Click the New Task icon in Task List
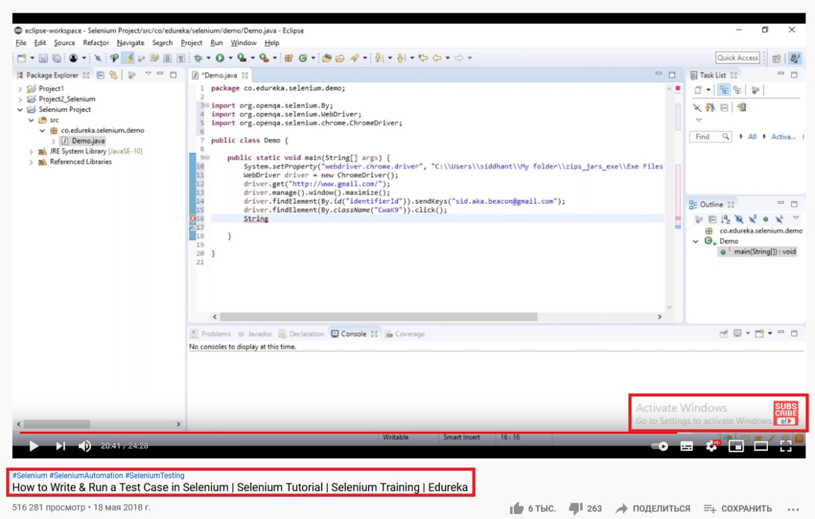 click(x=698, y=90)
